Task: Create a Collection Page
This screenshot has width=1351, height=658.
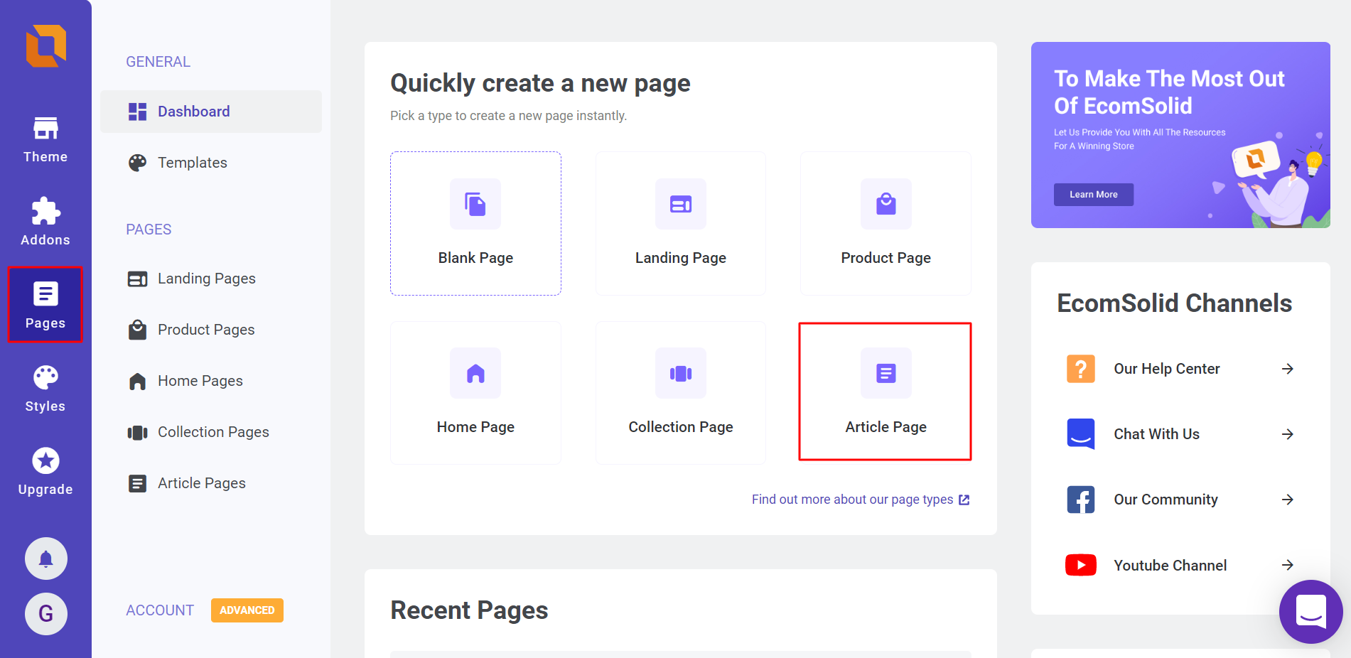Action: click(x=681, y=392)
